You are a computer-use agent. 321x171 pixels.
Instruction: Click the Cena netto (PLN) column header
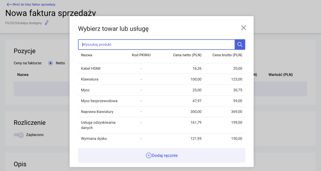[187, 55]
